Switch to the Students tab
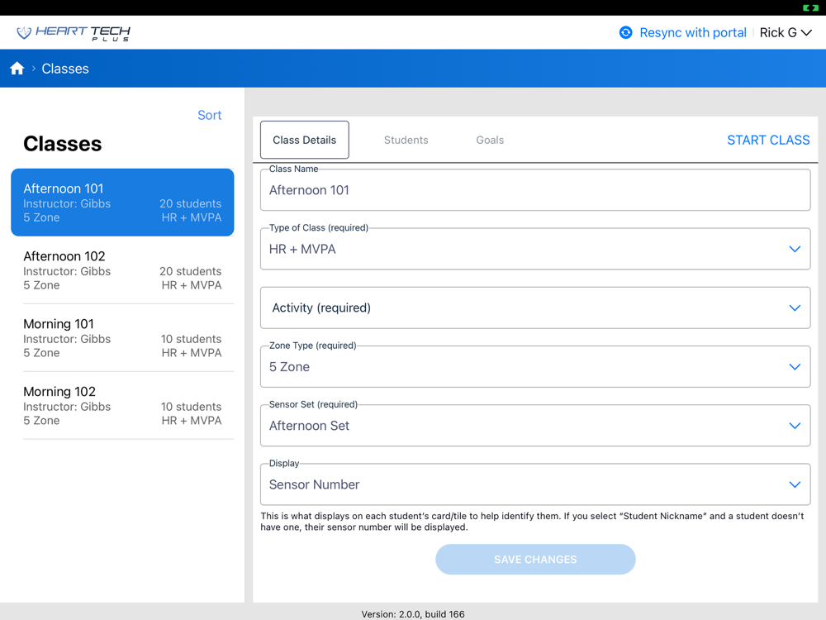 pos(406,140)
